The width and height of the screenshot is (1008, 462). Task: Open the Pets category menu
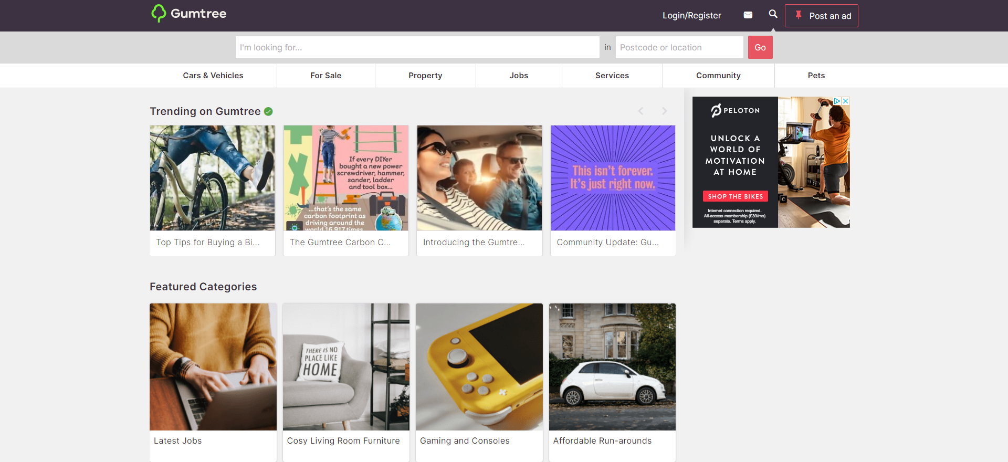pos(816,76)
